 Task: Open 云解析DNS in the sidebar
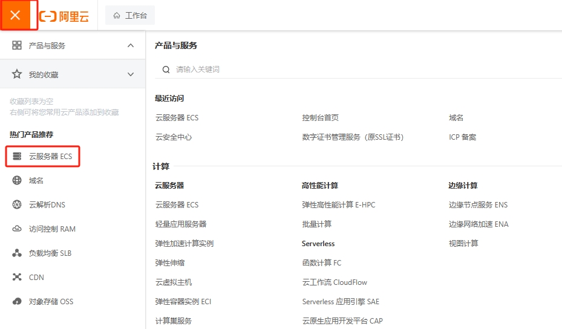[x=47, y=204]
